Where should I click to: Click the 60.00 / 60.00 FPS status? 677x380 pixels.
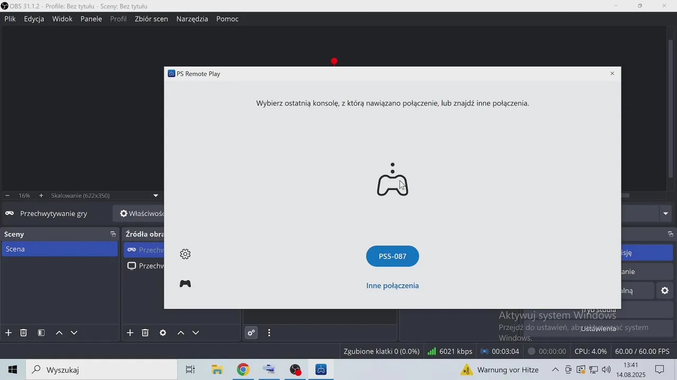click(x=642, y=351)
